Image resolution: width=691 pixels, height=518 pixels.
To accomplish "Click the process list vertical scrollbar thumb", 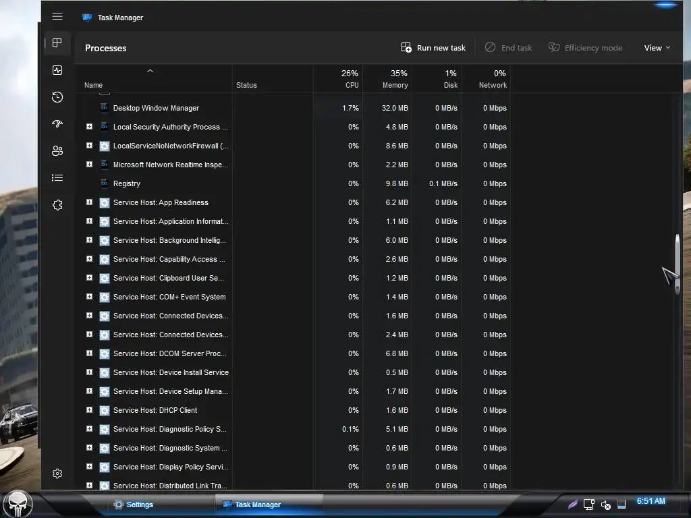I will coord(678,264).
